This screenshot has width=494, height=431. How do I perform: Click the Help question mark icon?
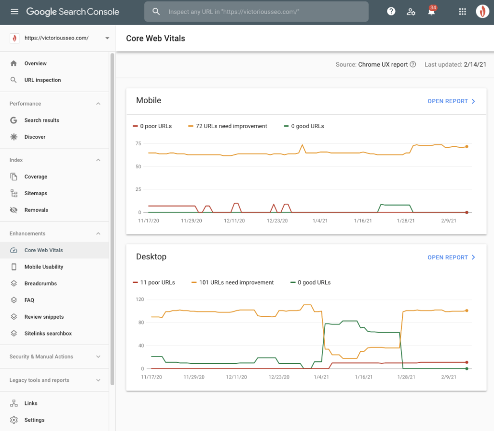coord(391,12)
